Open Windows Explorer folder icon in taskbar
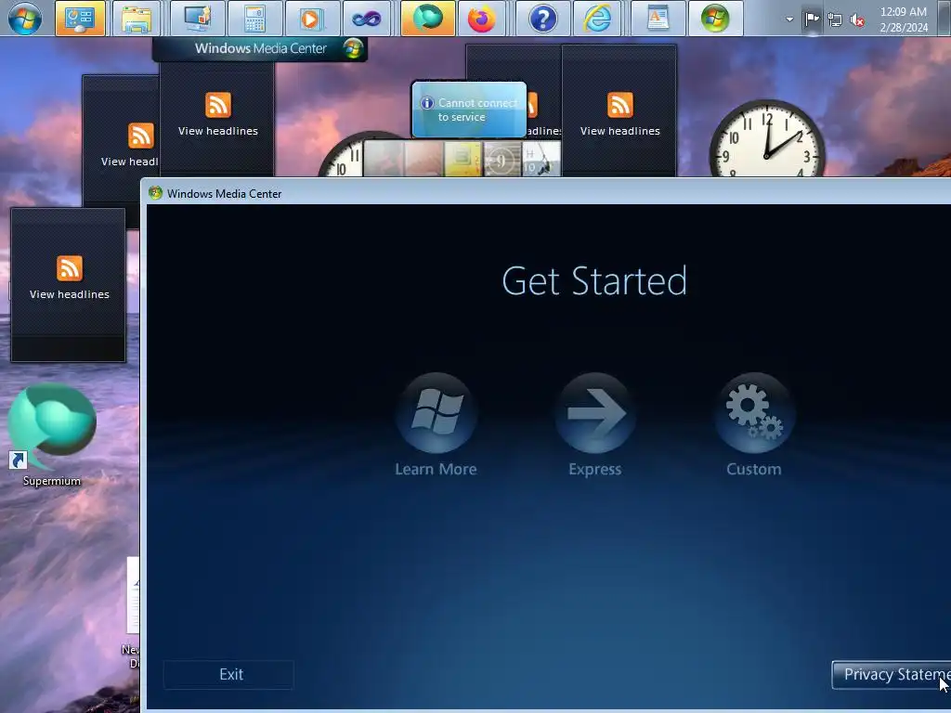Image resolution: width=951 pixels, height=713 pixels. pyautogui.click(x=137, y=19)
